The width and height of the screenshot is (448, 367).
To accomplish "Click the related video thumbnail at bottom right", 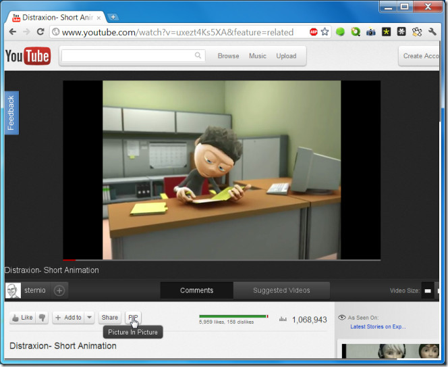I will click(x=390, y=351).
